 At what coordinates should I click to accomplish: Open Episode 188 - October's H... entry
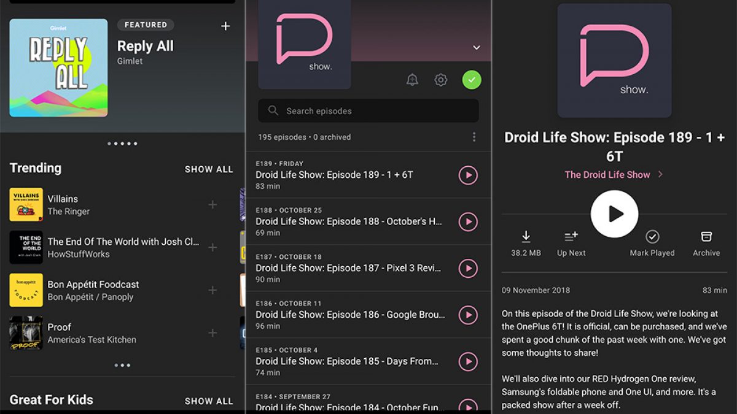coord(349,221)
